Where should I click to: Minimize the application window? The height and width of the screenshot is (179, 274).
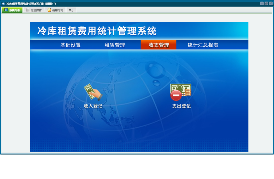pyautogui.click(x=262, y=3)
